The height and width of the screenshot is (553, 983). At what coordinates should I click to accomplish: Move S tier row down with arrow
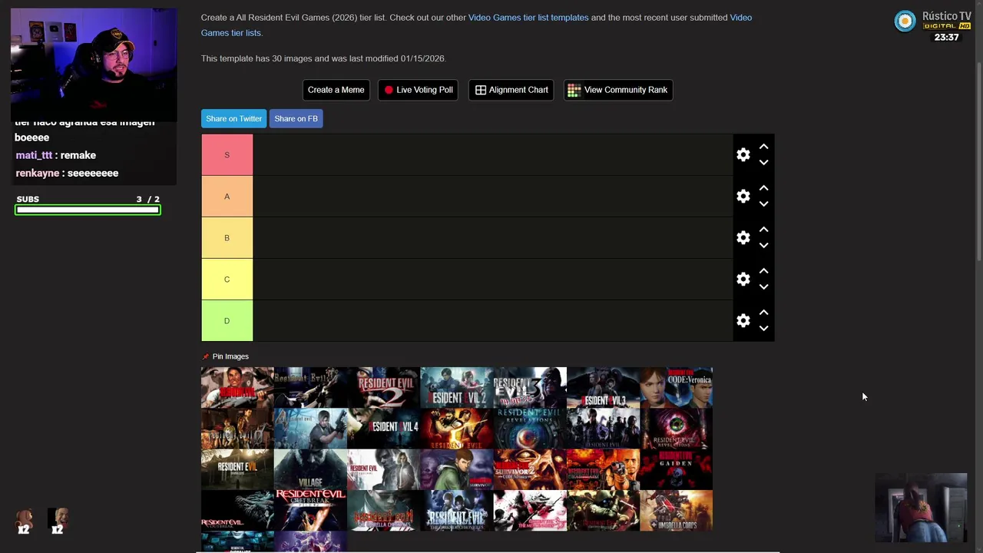(x=763, y=163)
